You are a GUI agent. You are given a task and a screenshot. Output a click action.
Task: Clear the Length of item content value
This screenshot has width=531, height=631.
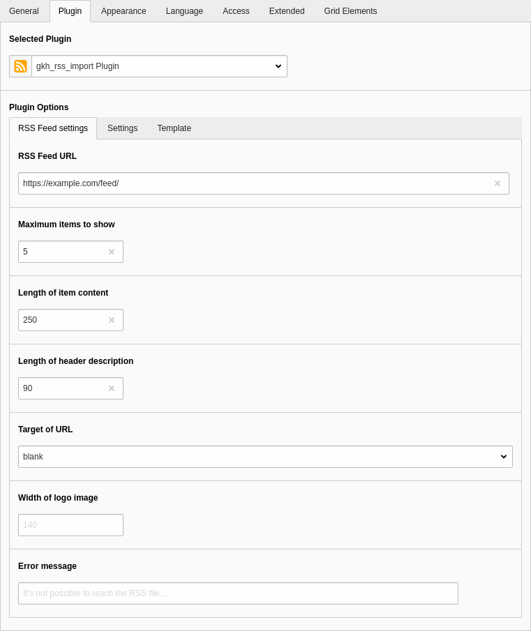[112, 320]
